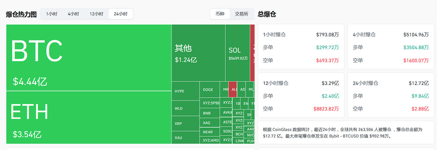Open the BTC liquidation block
This screenshot has width=437, height=150.
[89, 57]
